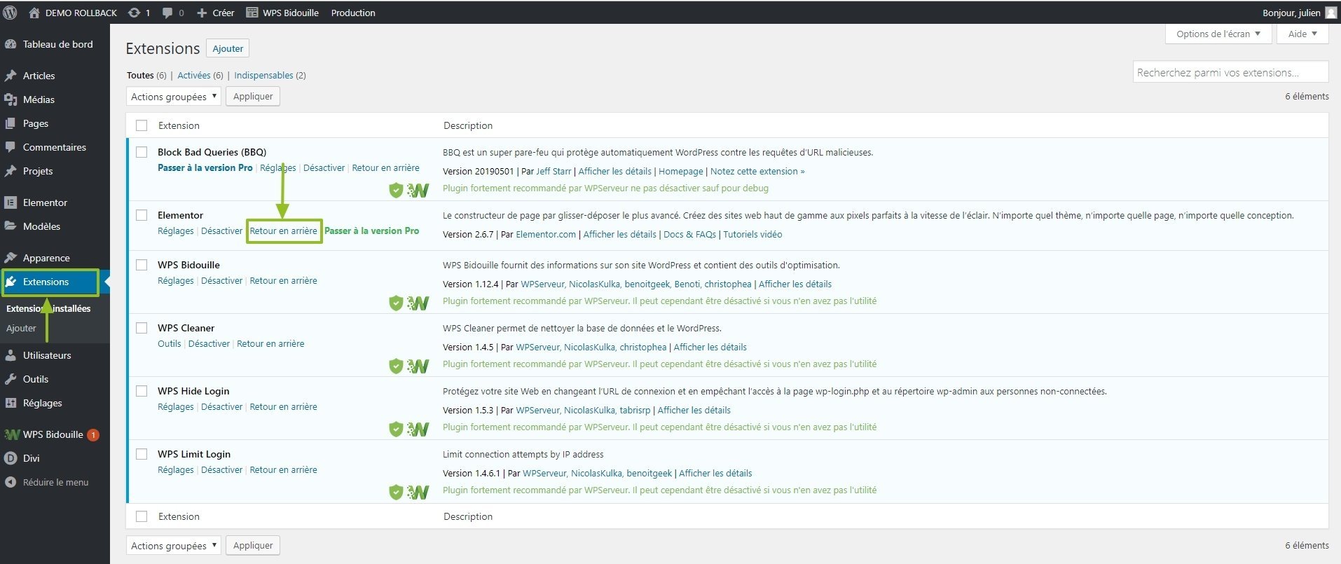The width and height of the screenshot is (1341, 564).
Task: Click the Pages sidebar icon
Action: (11, 123)
